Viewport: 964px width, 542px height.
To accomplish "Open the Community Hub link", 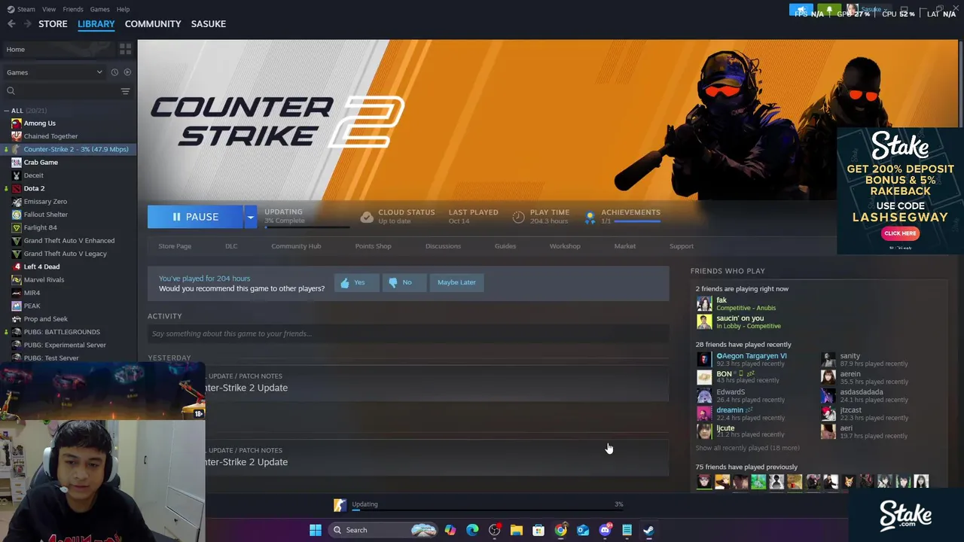I will coord(296,246).
